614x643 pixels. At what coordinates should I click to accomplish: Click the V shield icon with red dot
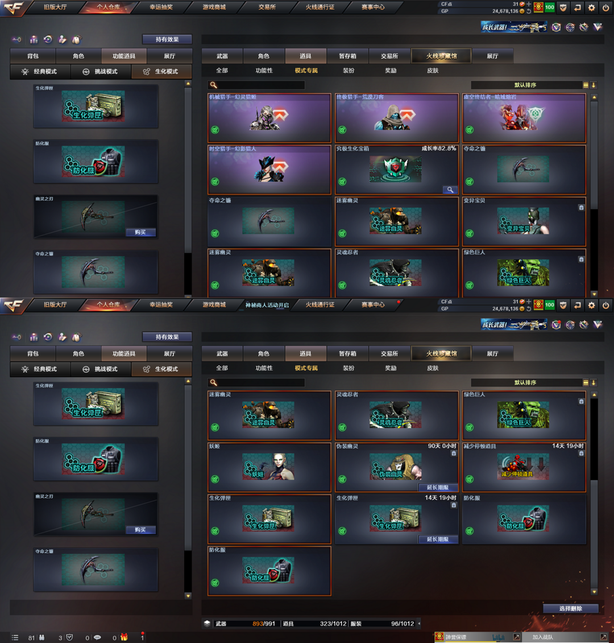click(556, 325)
